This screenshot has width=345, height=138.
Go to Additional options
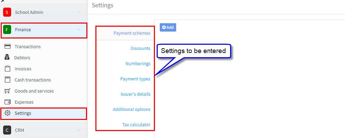click(x=132, y=109)
